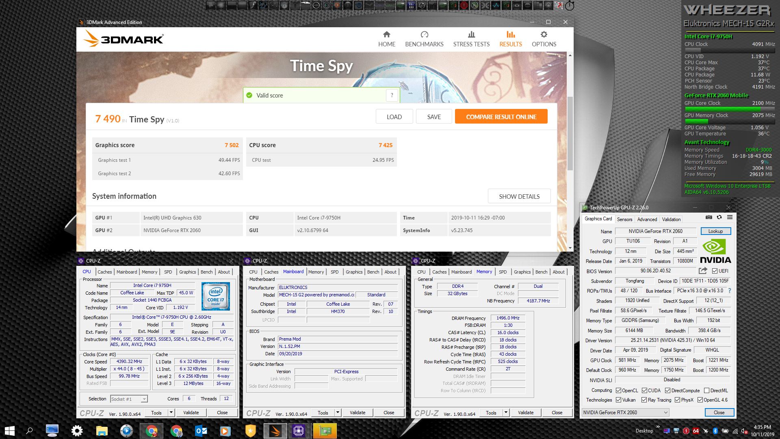This screenshot has height=439, width=780.
Task: Click the Valid score question mark help
Action: (392, 95)
